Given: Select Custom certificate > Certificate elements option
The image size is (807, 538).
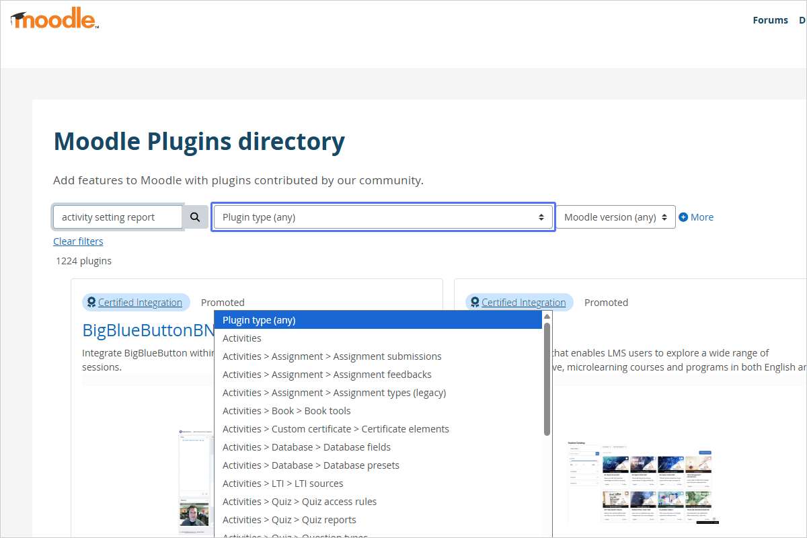Looking at the screenshot, I should [x=378, y=429].
